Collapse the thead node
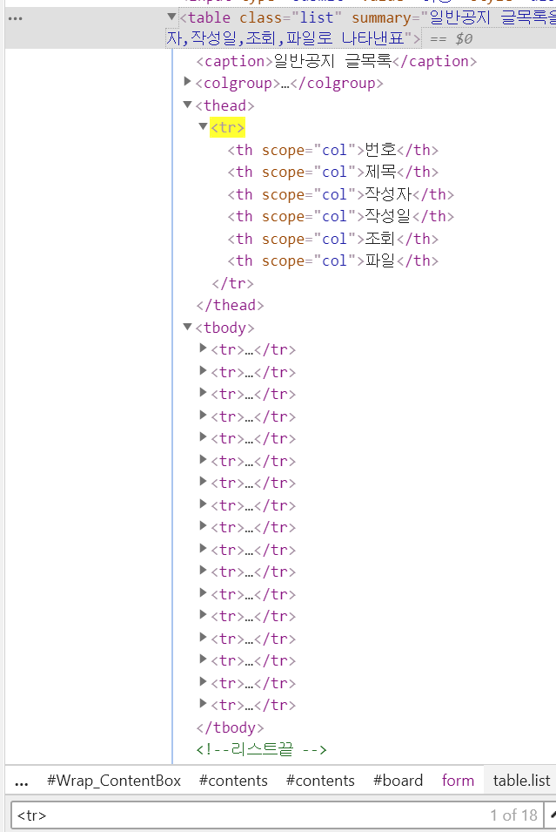The height and width of the screenshot is (832, 556). coord(188,105)
